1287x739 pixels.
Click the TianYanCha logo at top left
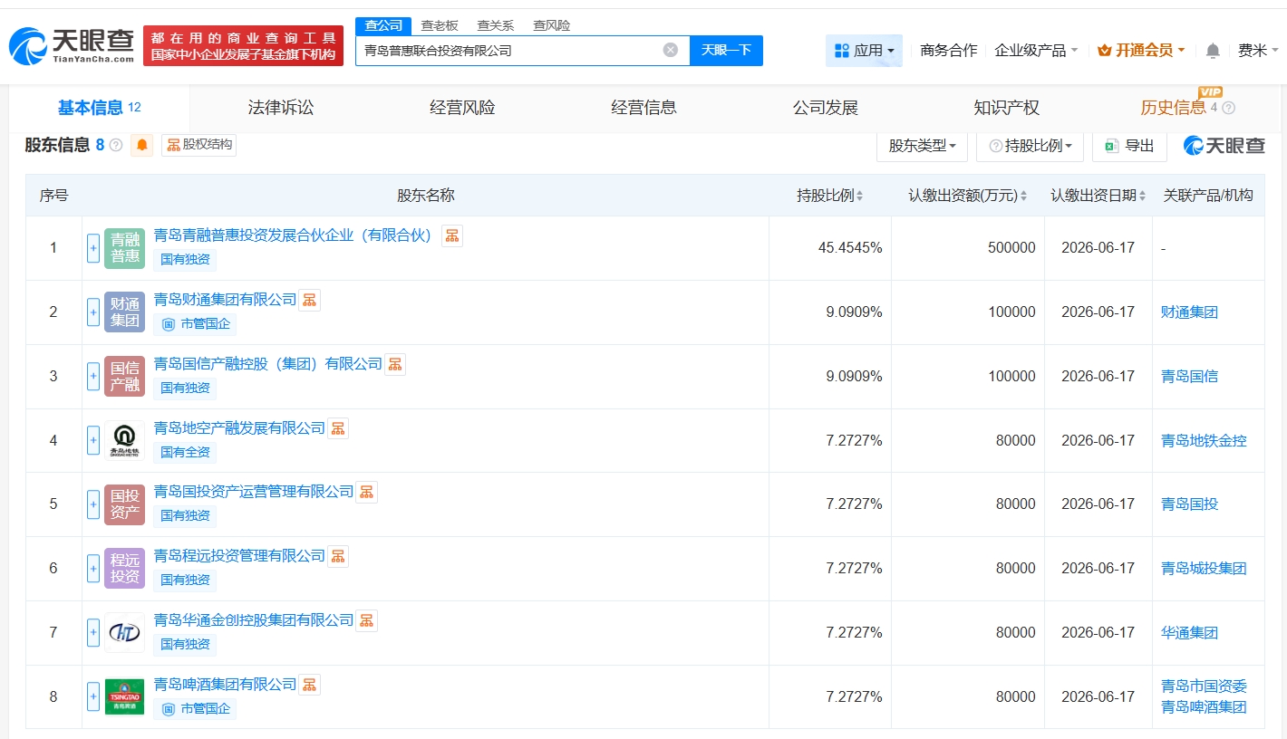pos(72,45)
